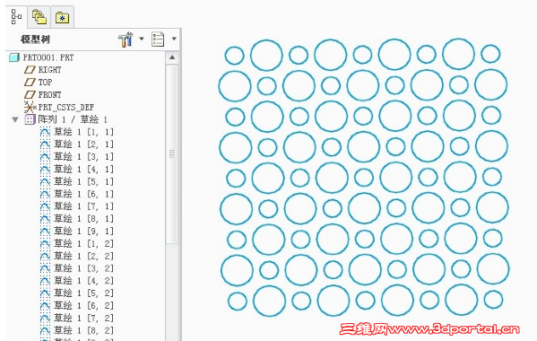Click the pattern feature icon of 阵列 1
This screenshot has height=341, width=537.
click(x=30, y=119)
